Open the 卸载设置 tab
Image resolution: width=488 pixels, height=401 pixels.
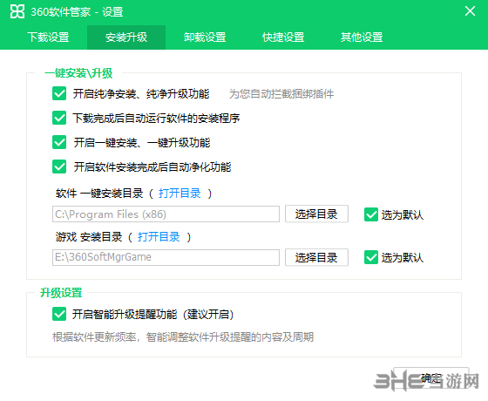205,37
